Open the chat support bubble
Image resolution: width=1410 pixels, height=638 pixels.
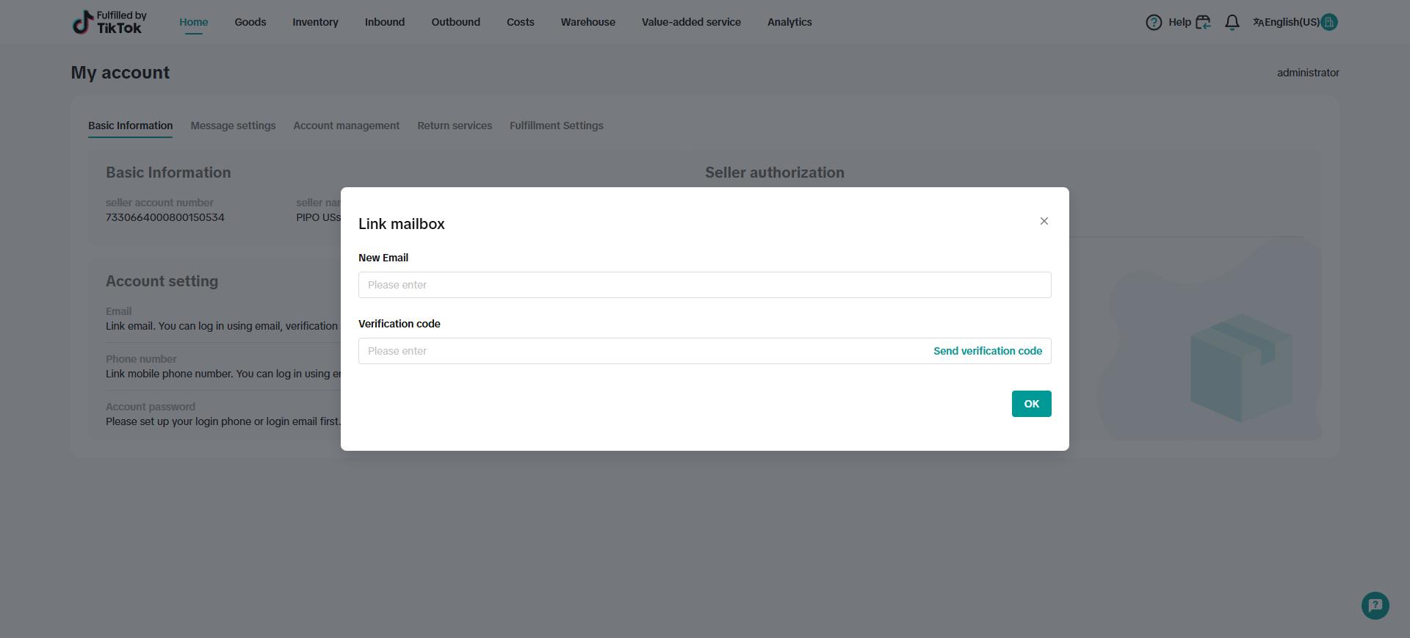tap(1375, 606)
